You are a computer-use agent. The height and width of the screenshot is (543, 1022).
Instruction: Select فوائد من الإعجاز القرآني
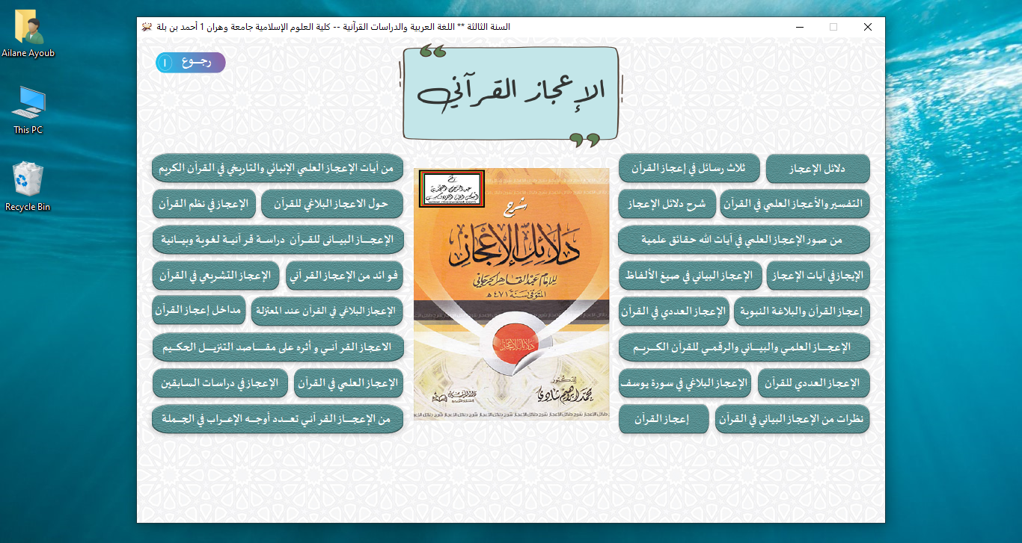point(345,275)
